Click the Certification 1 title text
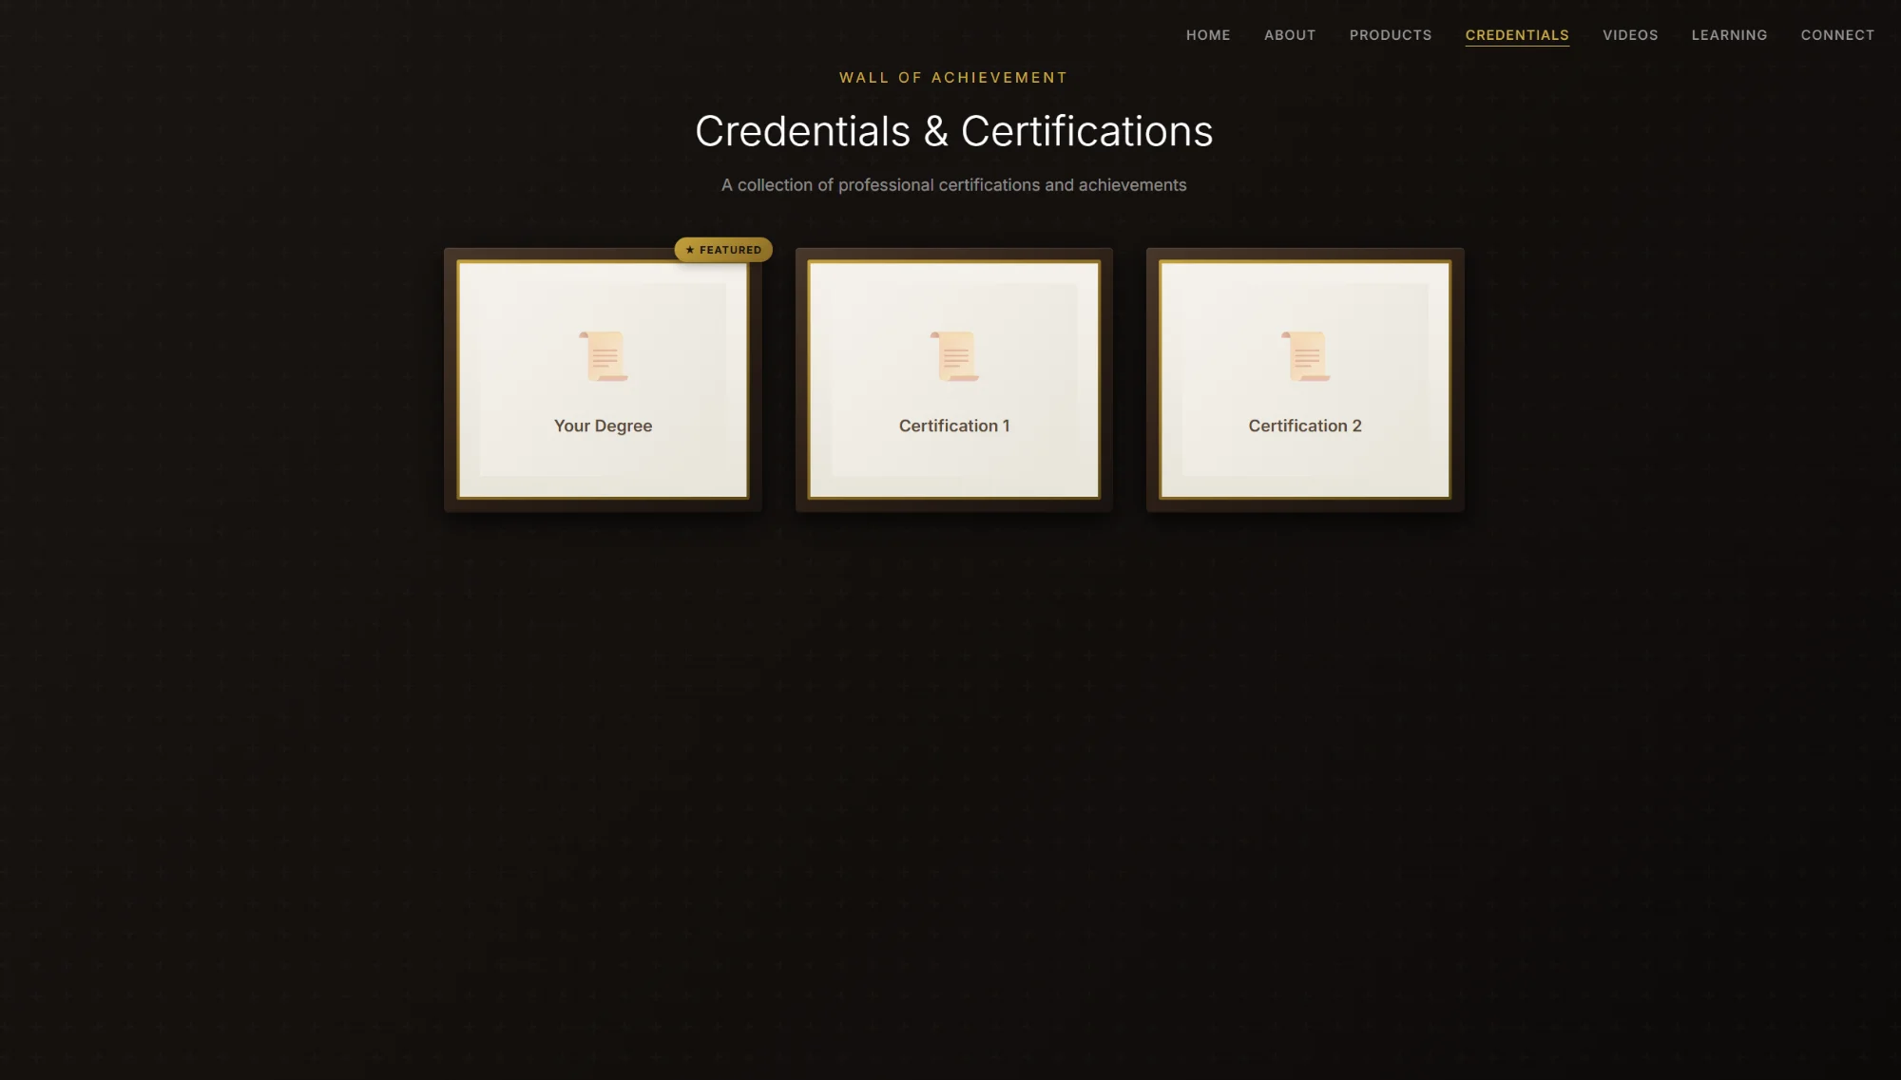The image size is (1901, 1080). 953,426
